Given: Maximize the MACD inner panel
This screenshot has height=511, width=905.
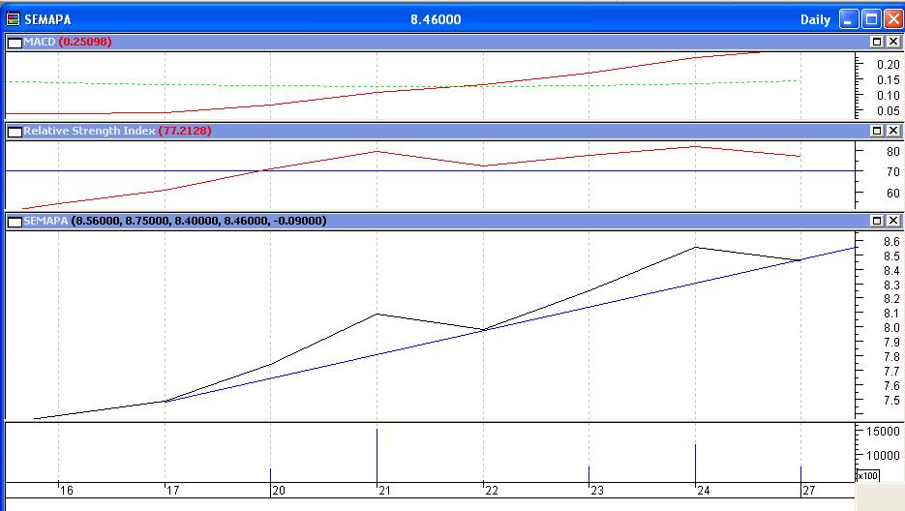Looking at the screenshot, I should coord(876,42).
